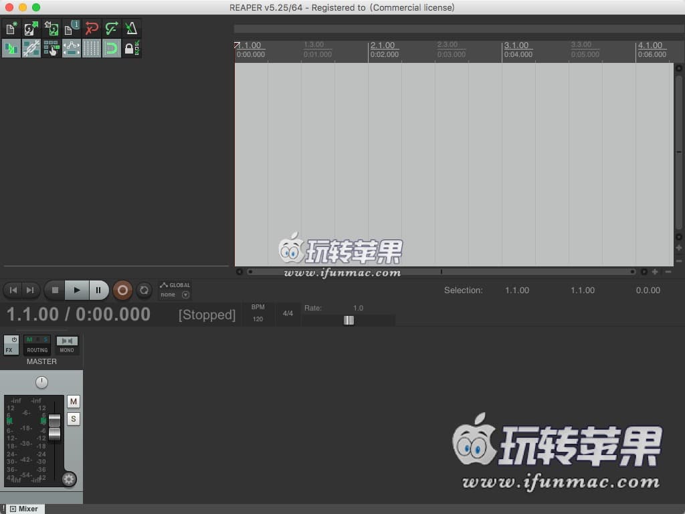Viewport: 685px width, 514px height.
Task: Click the Mixer docker tab
Action: point(25,509)
